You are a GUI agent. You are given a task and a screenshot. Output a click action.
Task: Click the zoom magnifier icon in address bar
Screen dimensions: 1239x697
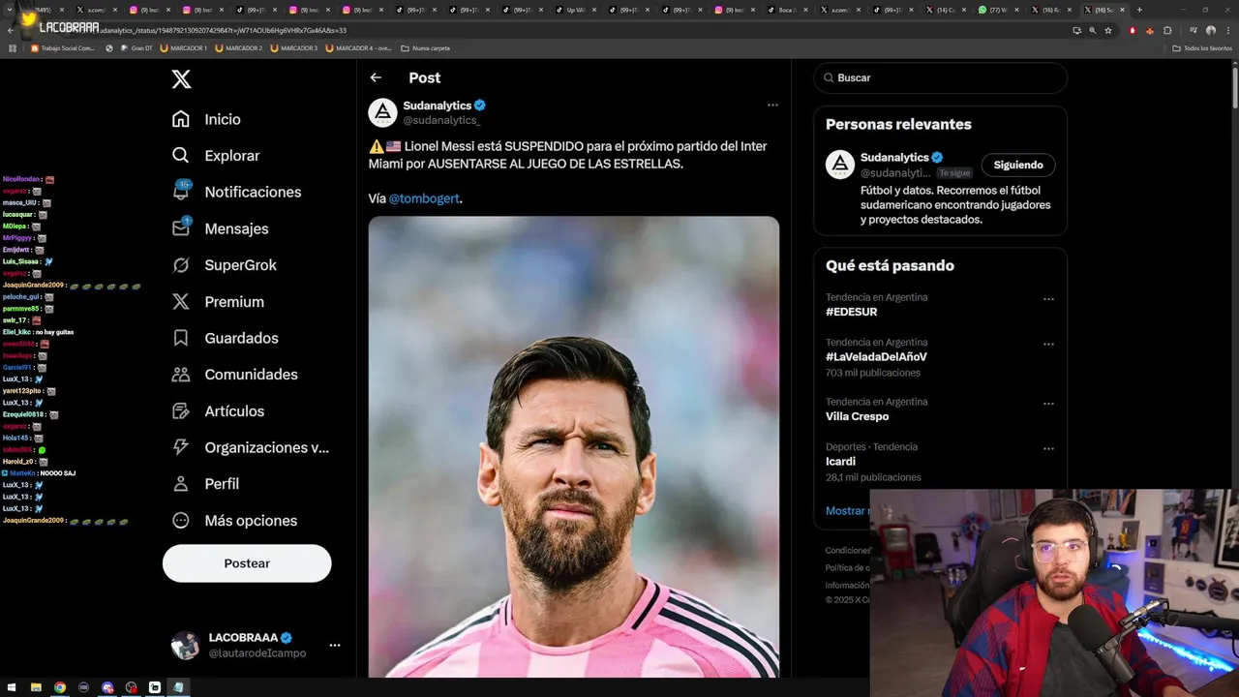[x=1093, y=30]
